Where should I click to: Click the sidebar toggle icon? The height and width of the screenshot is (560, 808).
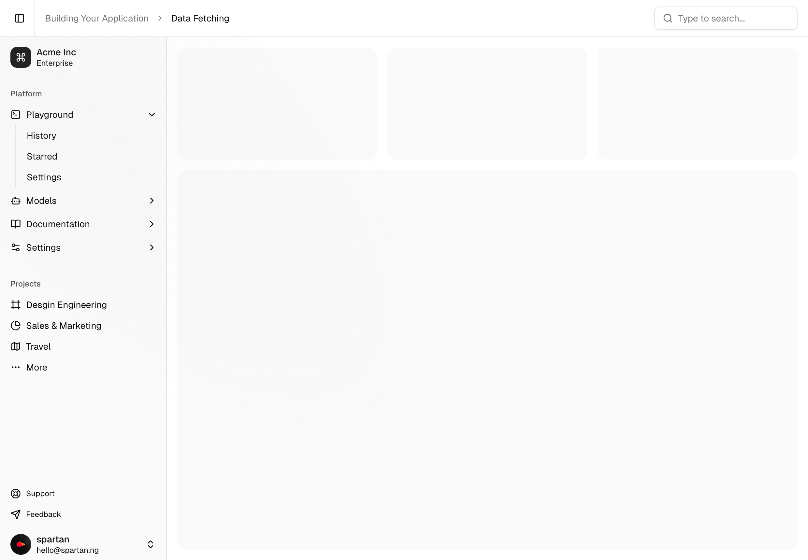[19, 18]
